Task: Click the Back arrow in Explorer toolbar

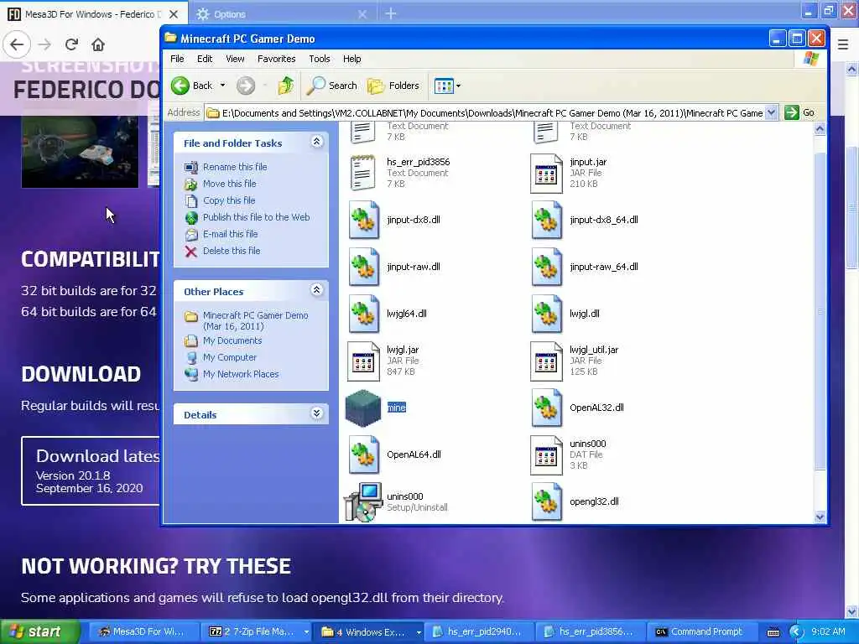Action: pyautogui.click(x=180, y=86)
